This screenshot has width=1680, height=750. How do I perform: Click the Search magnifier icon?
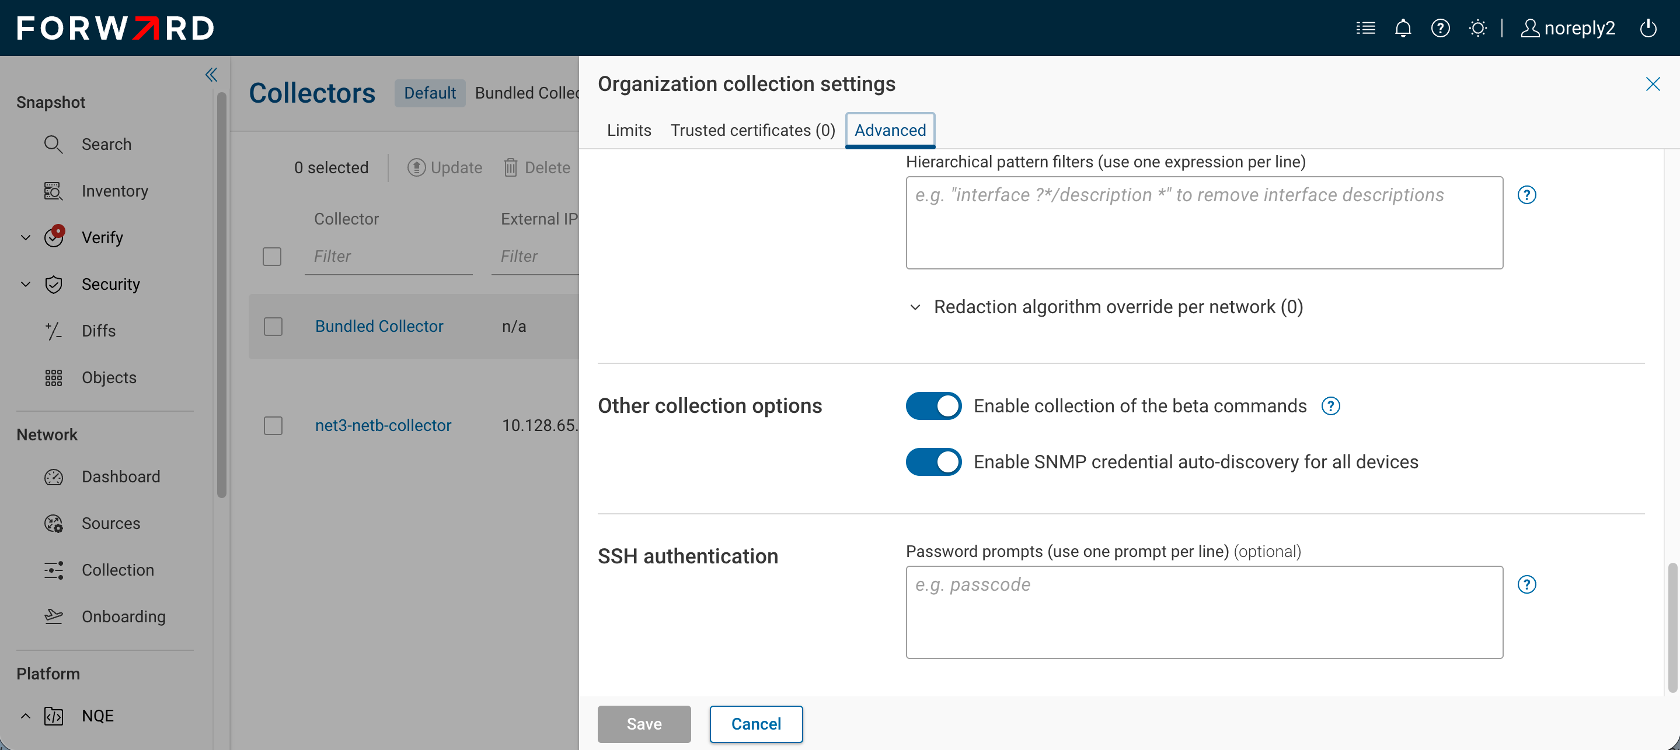tap(54, 145)
